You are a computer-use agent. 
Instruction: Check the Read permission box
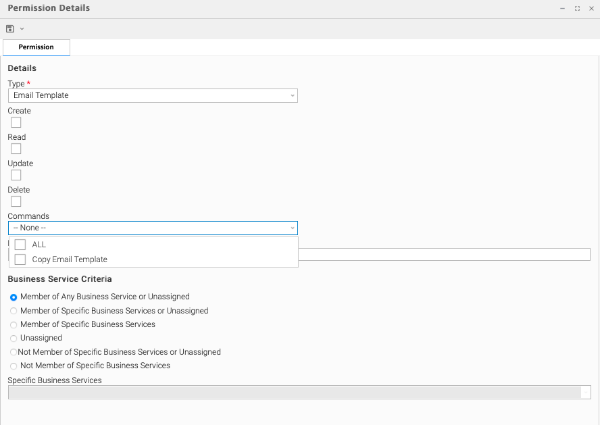[x=16, y=149]
